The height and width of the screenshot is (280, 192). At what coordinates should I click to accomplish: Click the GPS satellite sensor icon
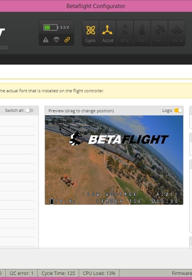(x=160, y=33)
